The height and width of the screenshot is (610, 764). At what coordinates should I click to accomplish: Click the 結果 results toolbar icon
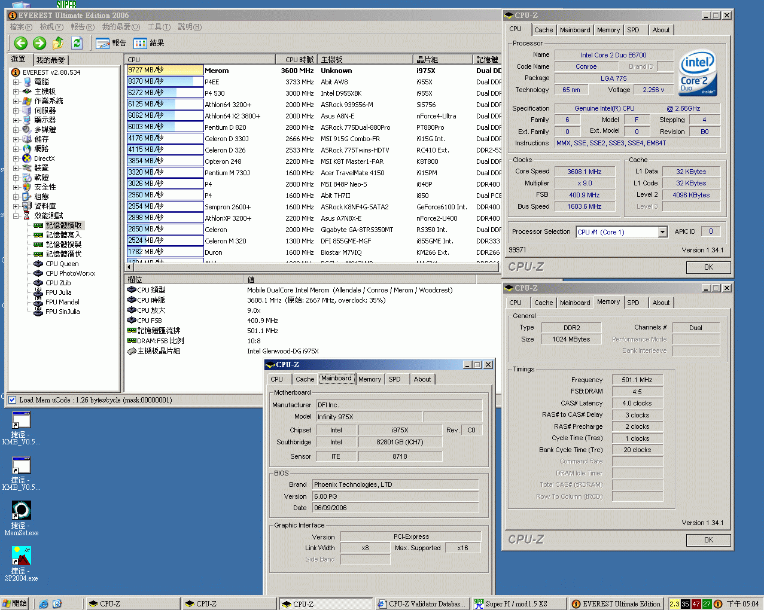(x=149, y=43)
